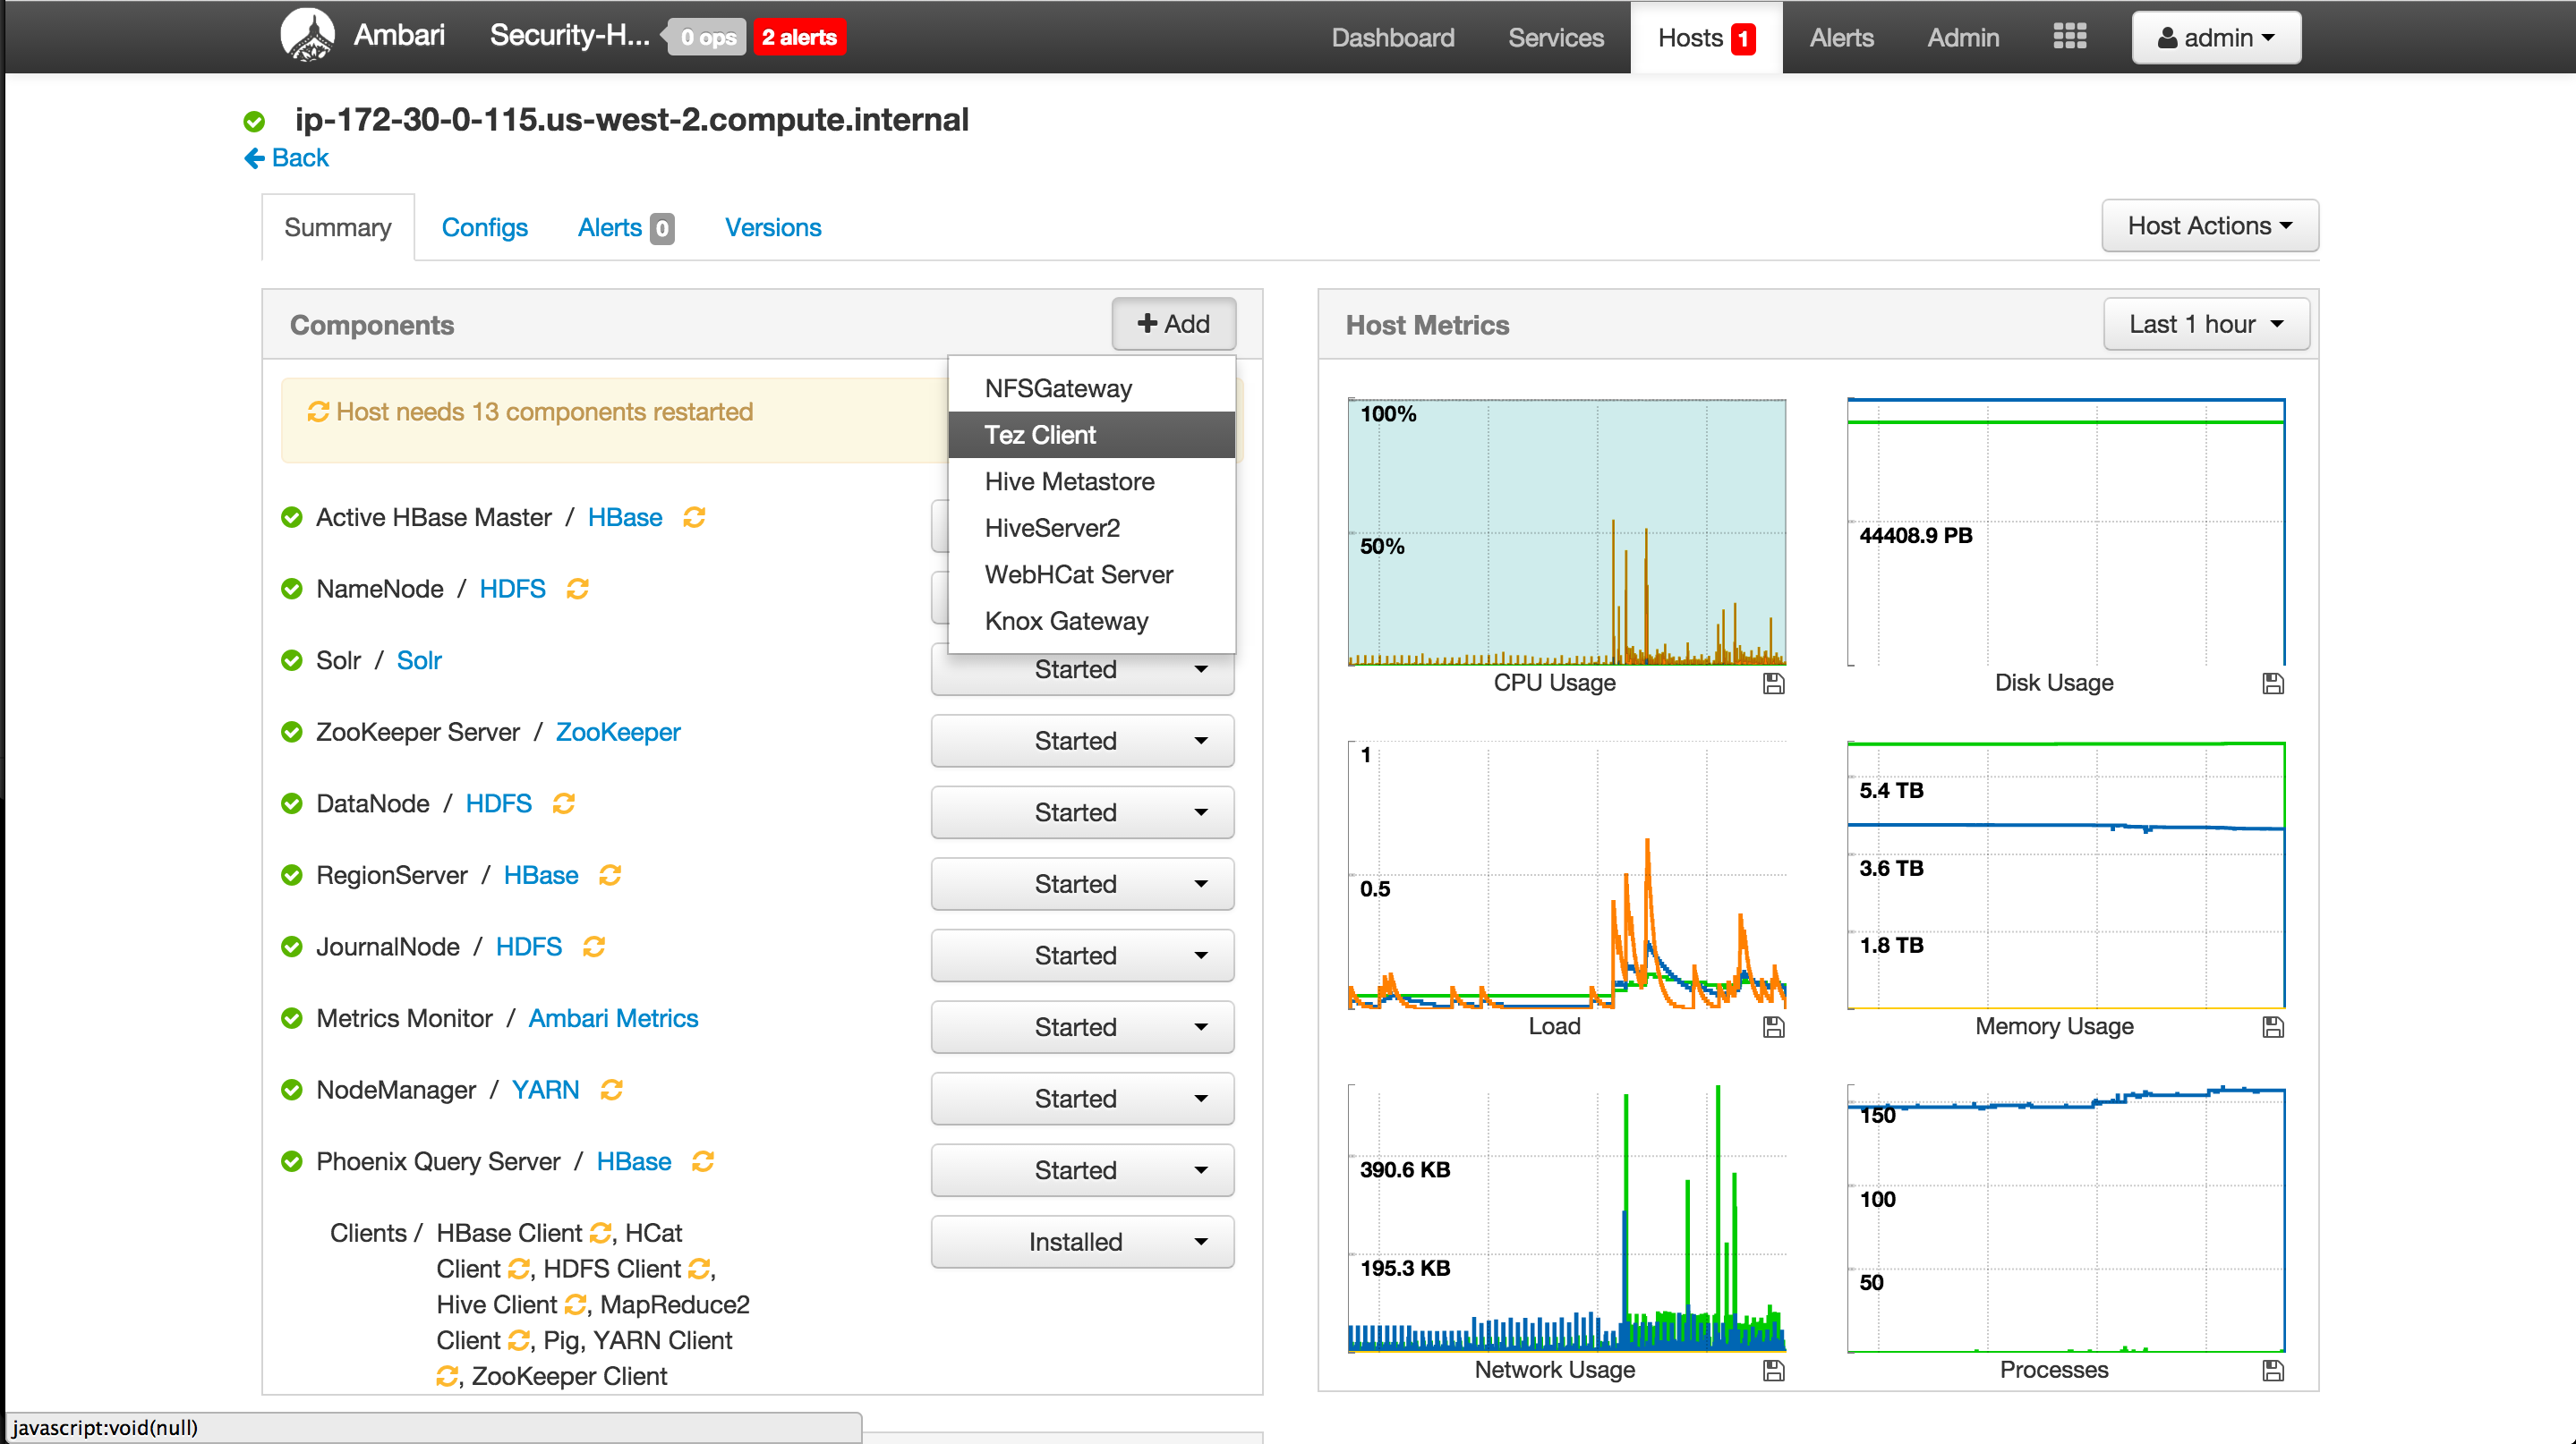Click the 2 alerts red badge
The height and width of the screenshot is (1444, 2576).
798,38
